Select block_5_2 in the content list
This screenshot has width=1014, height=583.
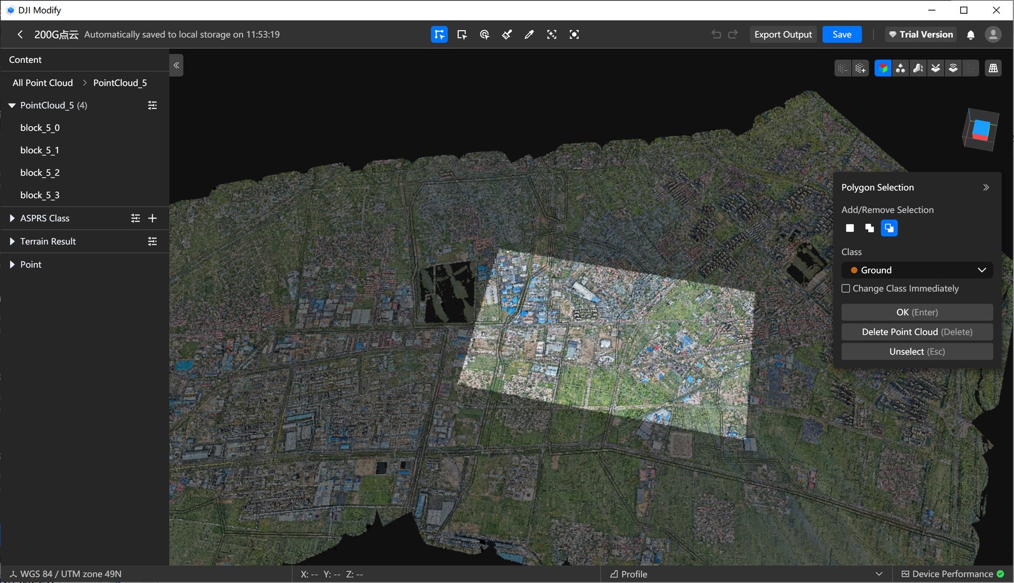(40, 172)
